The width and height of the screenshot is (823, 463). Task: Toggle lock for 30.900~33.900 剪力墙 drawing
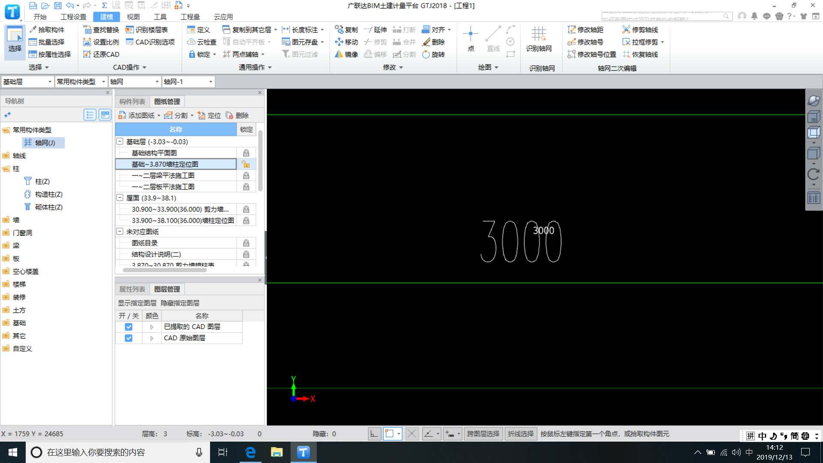[x=246, y=209]
